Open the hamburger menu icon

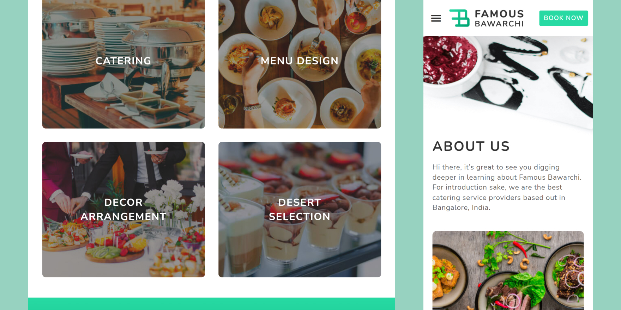[436, 18]
